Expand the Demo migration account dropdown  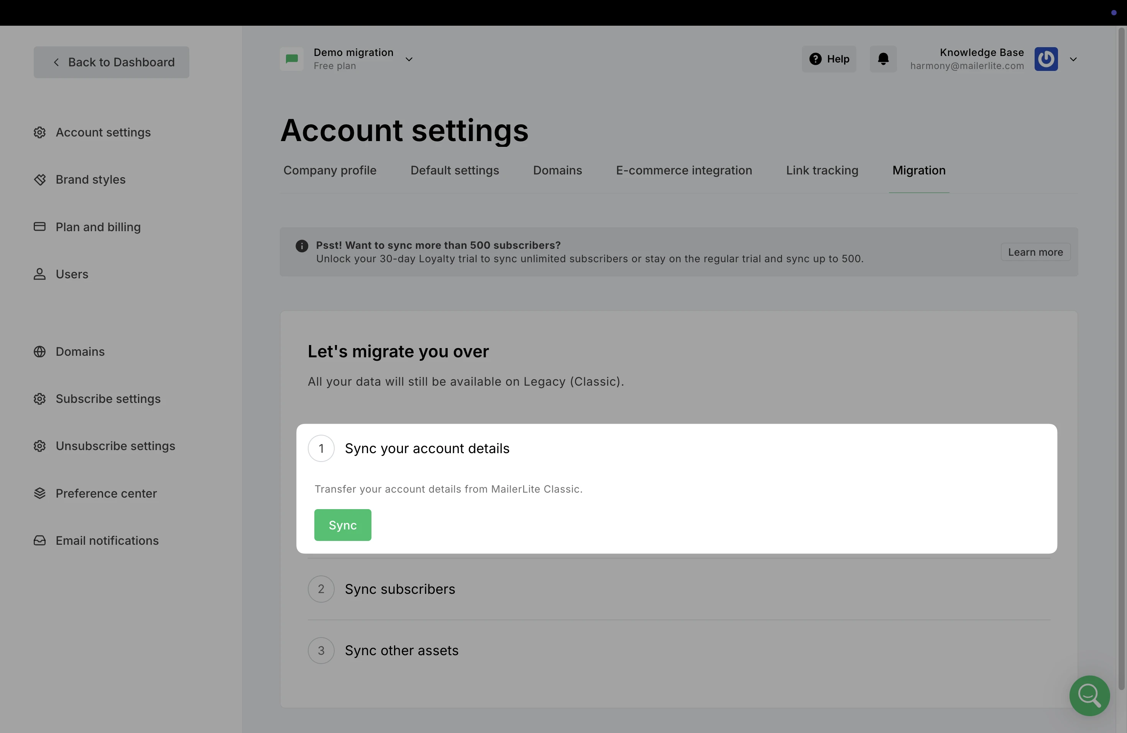click(x=409, y=59)
